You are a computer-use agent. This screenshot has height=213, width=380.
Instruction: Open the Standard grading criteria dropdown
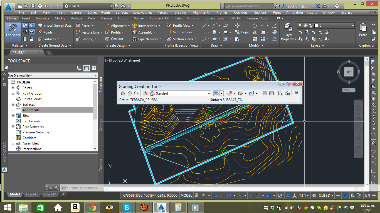[209, 93]
